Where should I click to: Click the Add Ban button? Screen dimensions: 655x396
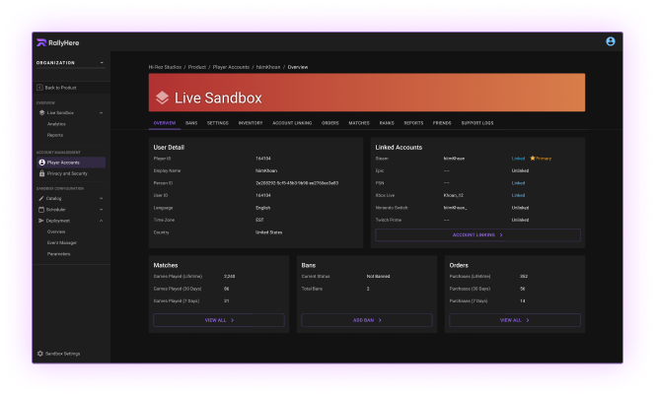(366, 320)
